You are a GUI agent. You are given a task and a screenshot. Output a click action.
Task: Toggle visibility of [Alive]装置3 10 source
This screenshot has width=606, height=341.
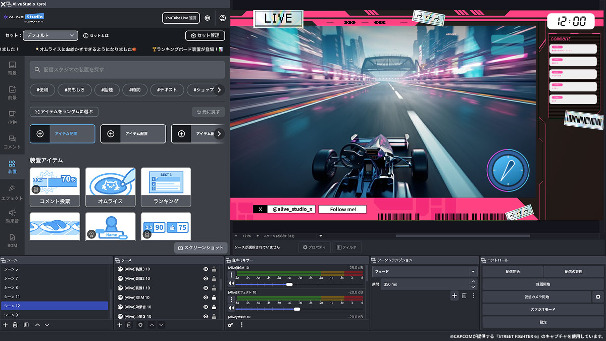pos(206,269)
